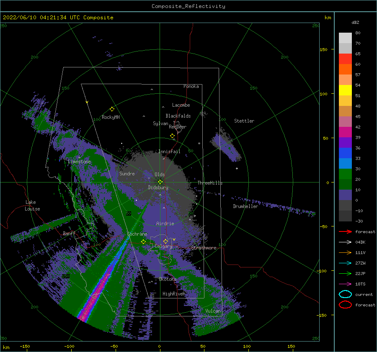The height and width of the screenshot is (352, 377).
Task: Click the Lacombe city label
Action: point(181,105)
